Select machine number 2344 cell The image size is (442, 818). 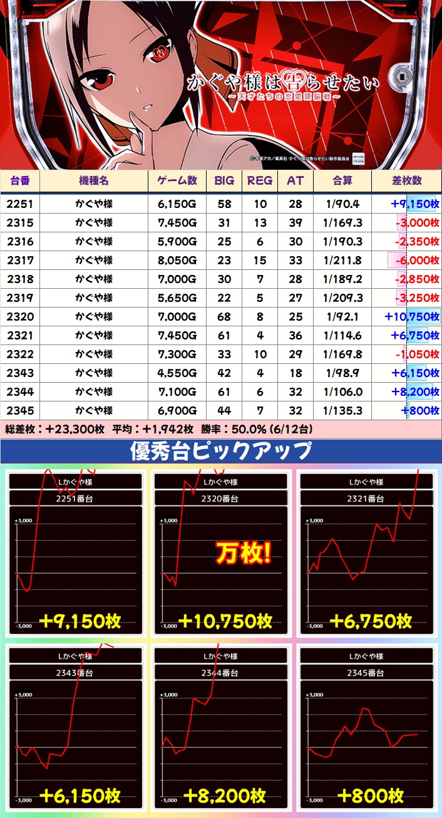point(20,391)
